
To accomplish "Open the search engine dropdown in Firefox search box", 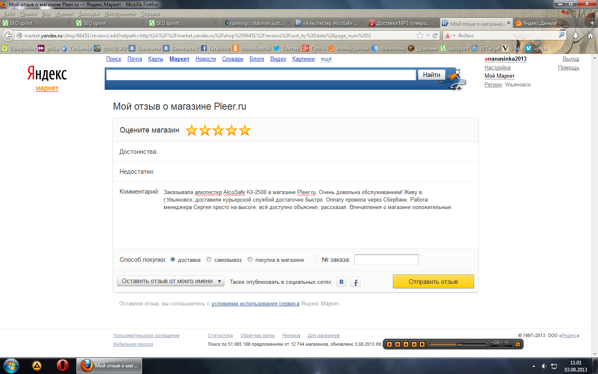I will pyautogui.click(x=450, y=35).
